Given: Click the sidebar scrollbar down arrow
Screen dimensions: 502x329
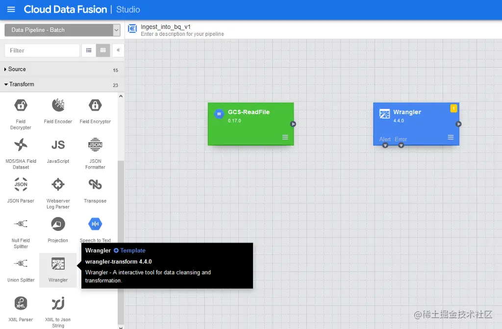Looking at the screenshot, I should tap(121, 327).
